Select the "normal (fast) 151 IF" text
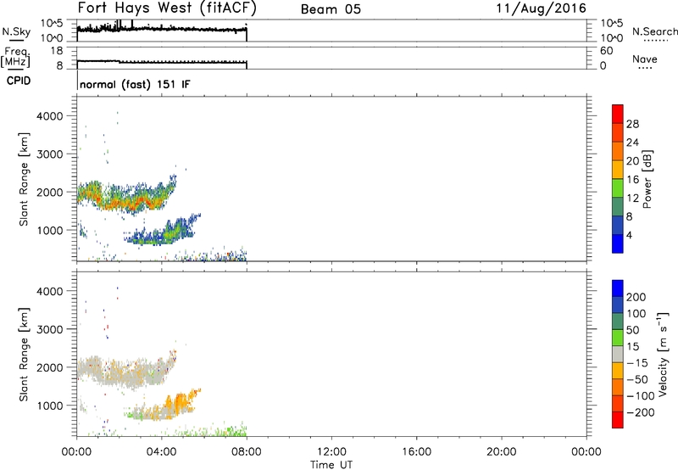 (x=135, y=84)
